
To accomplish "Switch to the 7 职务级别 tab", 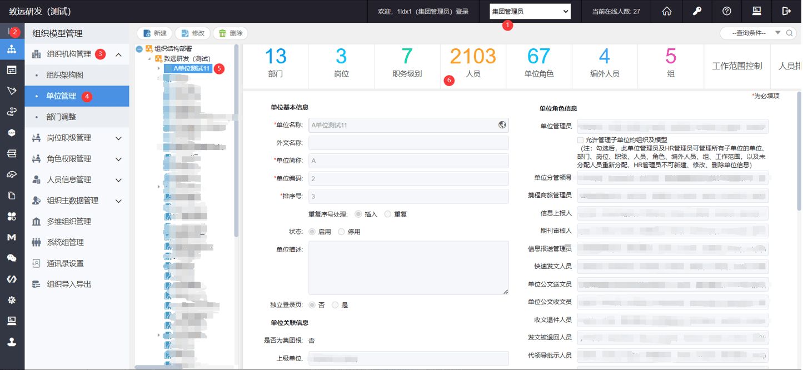I will click(x=407, y=66).
